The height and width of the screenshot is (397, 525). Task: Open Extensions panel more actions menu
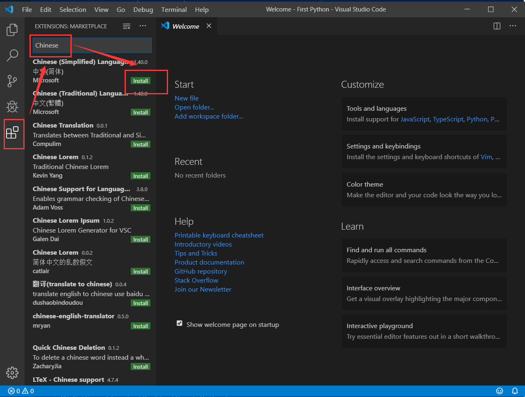(143, 26)
